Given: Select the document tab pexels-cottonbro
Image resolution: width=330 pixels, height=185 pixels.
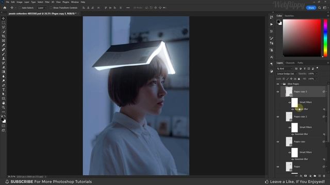Looking at the screenshot, I should 42,14.
